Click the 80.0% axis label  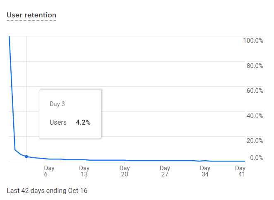pos(255,66)
